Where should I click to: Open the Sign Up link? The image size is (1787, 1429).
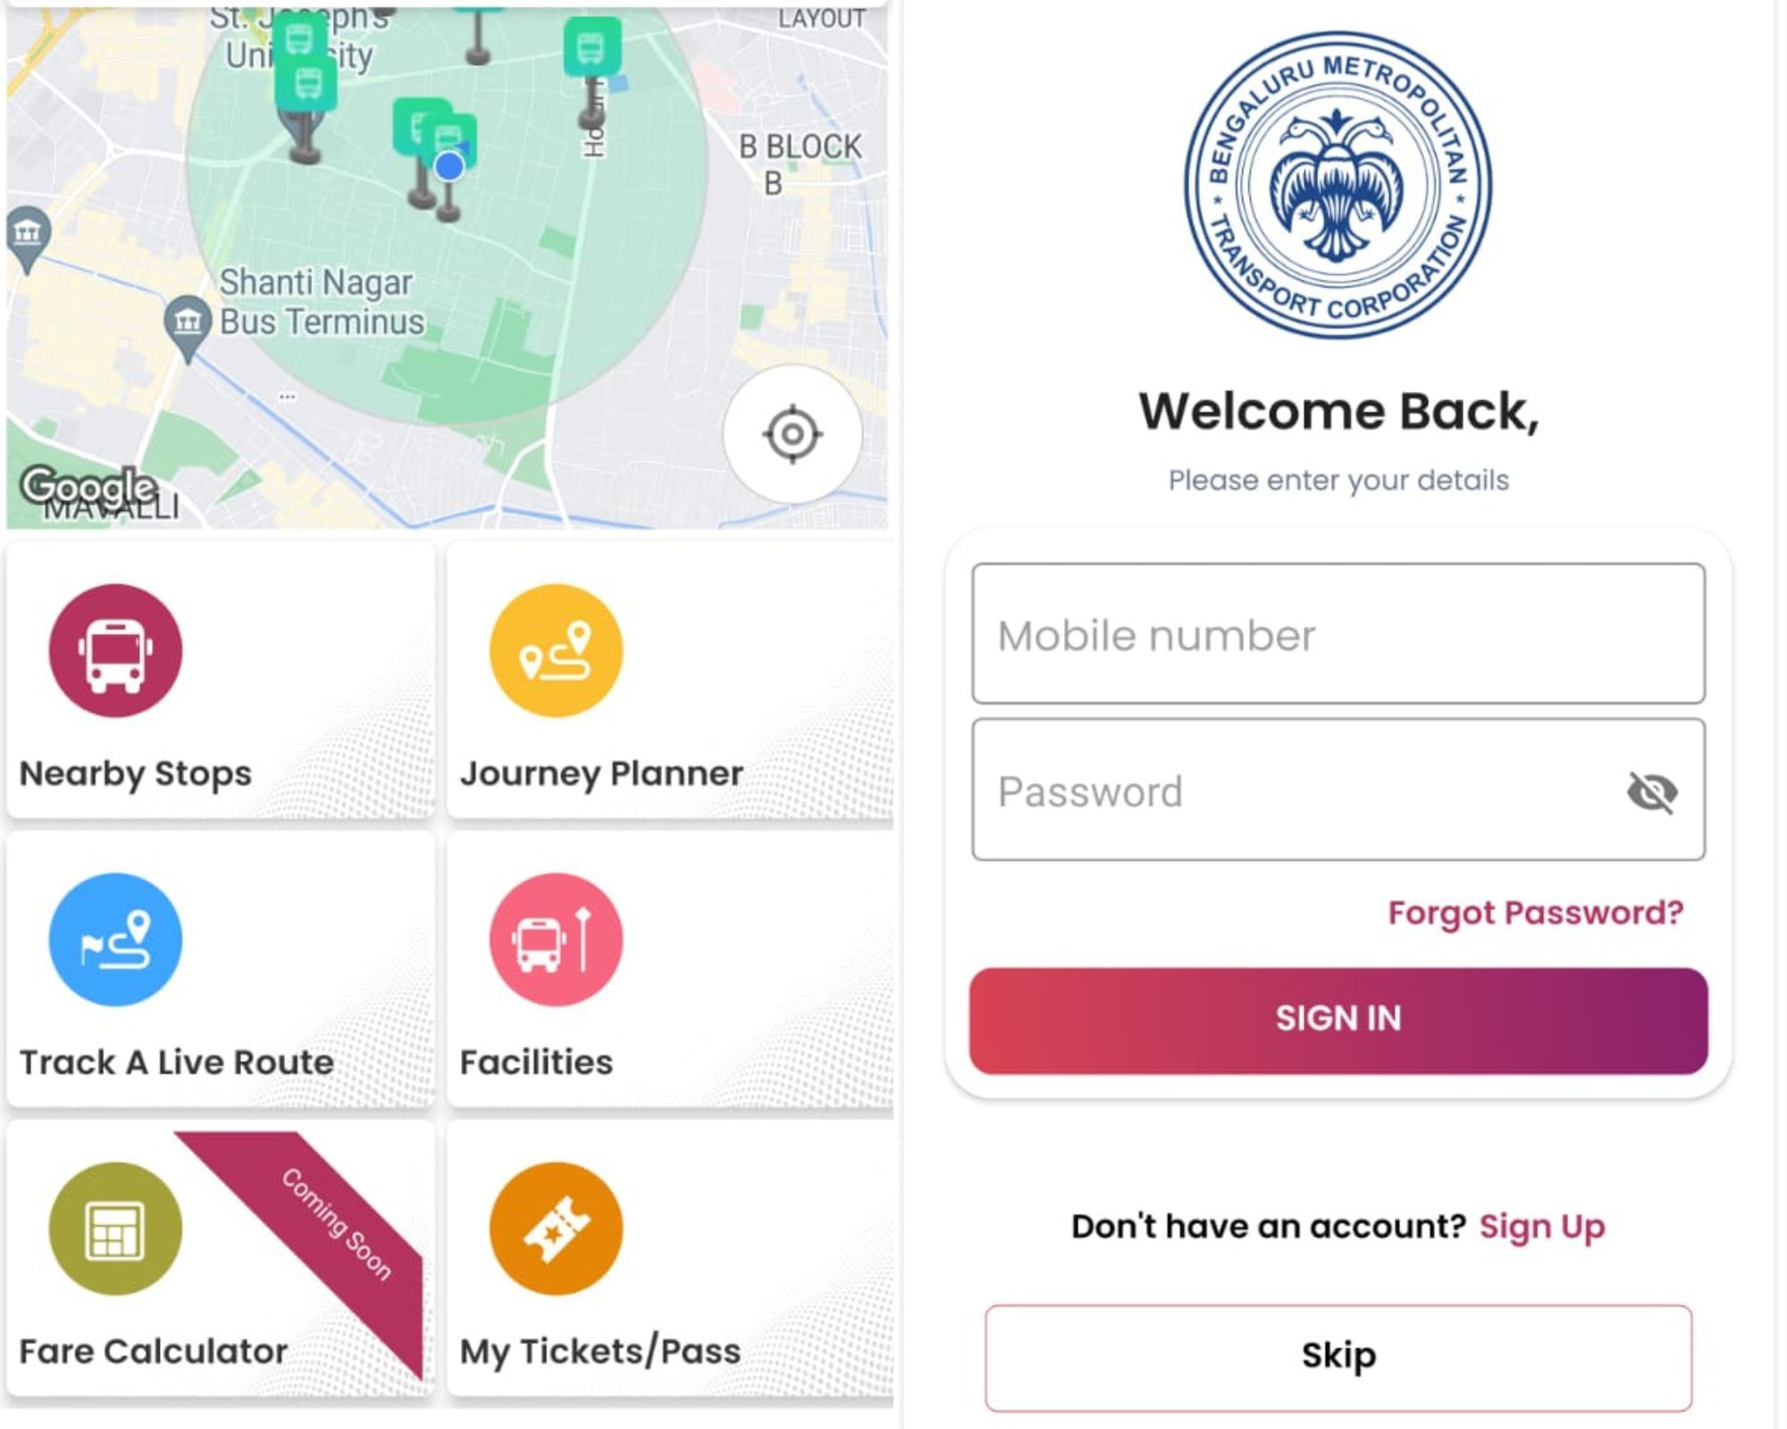click(1542, 1227)
